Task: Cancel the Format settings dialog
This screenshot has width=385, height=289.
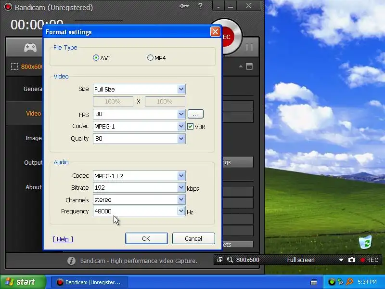Action: point(193,238)
